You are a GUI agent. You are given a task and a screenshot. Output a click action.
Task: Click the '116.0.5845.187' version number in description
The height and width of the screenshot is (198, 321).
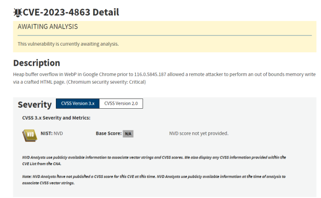coord(150,74)
